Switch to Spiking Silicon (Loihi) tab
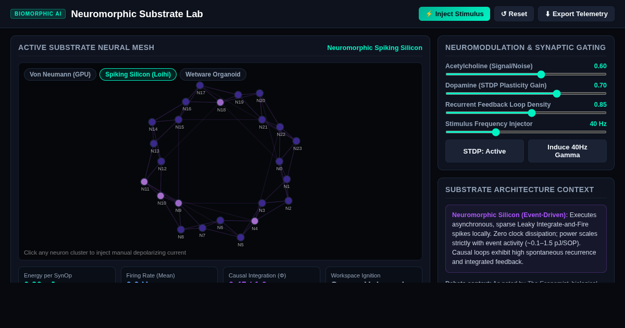Image resolution: width=625 pixels, height=328 pixels. pos(138,74)
